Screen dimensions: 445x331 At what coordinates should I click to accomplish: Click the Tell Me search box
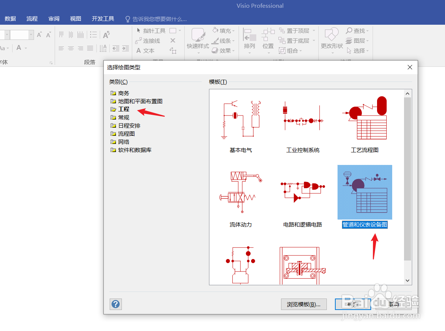click(x=156, y=19)
